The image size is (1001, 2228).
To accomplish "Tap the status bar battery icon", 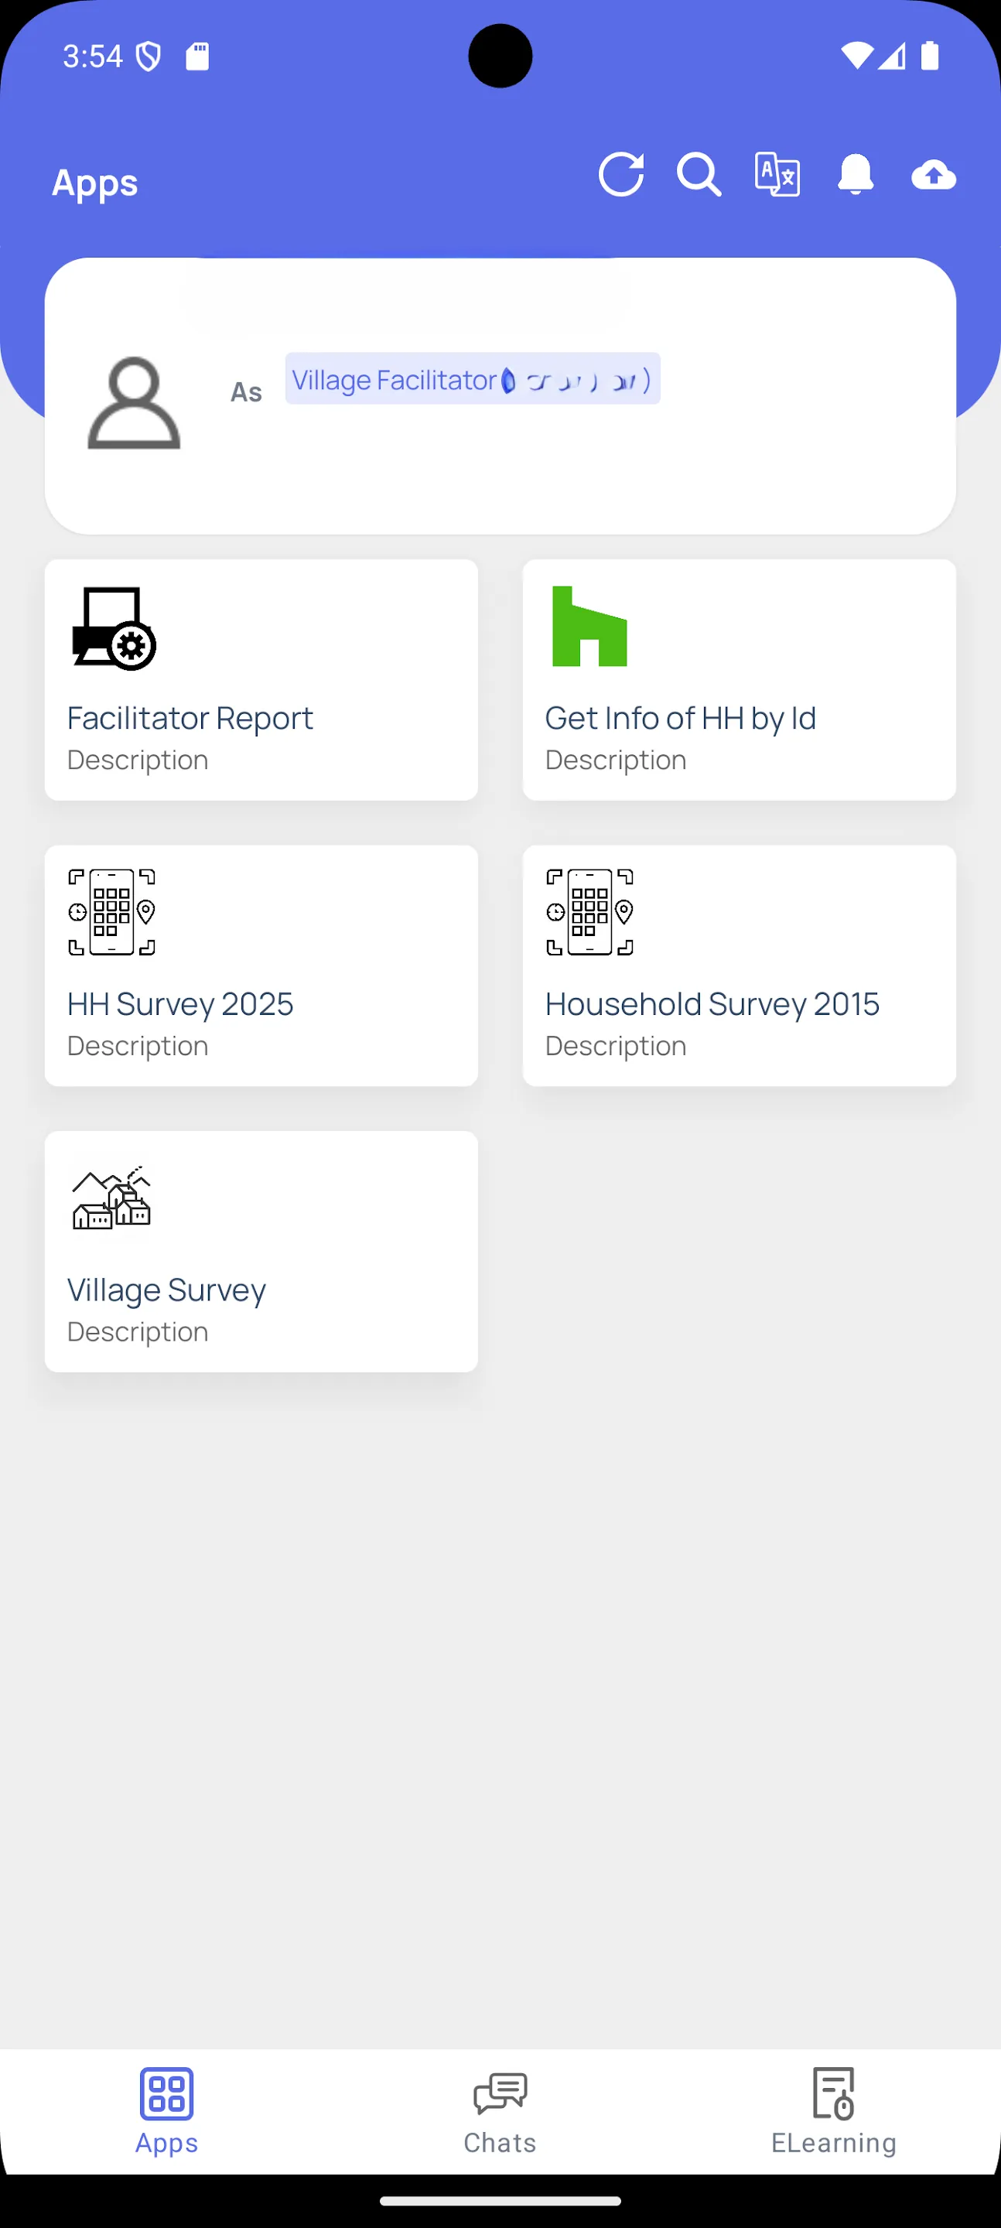I will pyautogui.click(x=930, y=56).
